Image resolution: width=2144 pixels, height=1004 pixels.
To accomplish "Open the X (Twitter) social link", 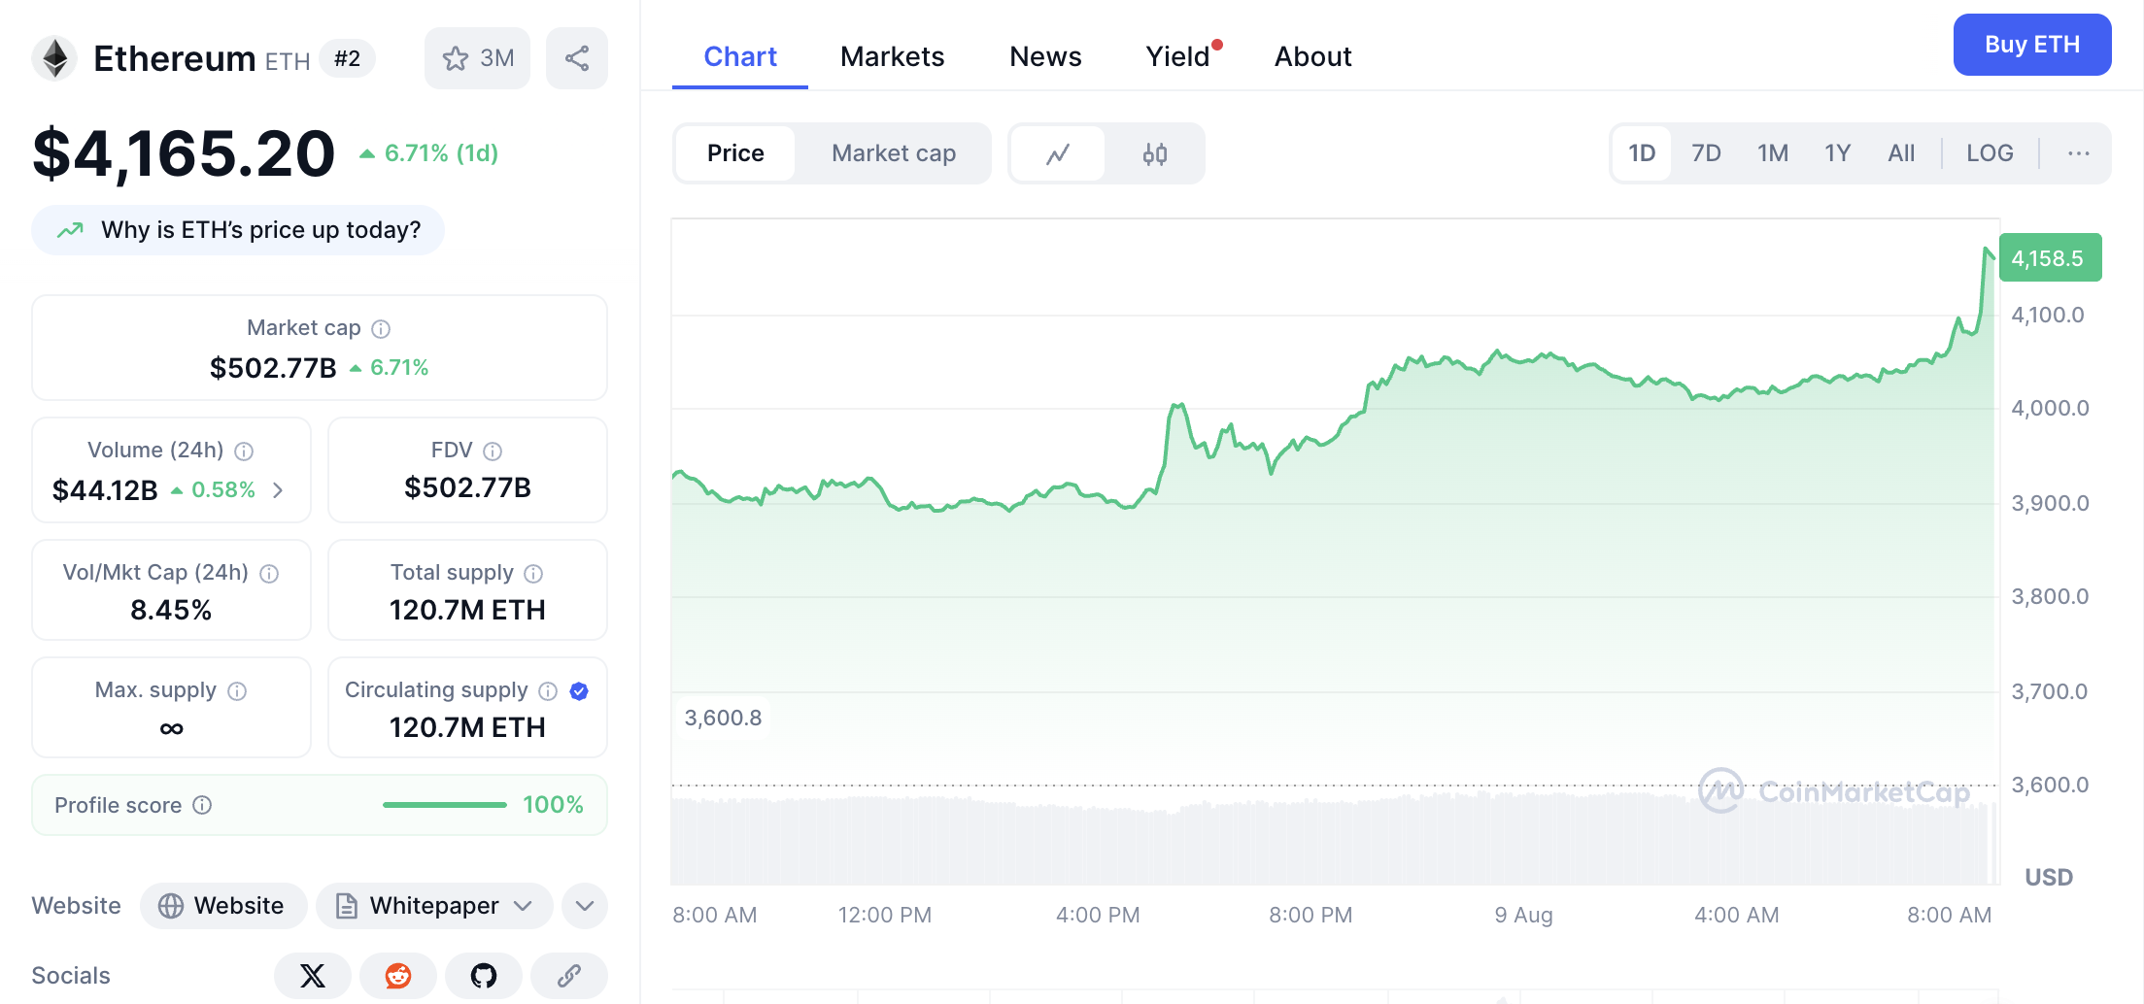I will point(313,976).
